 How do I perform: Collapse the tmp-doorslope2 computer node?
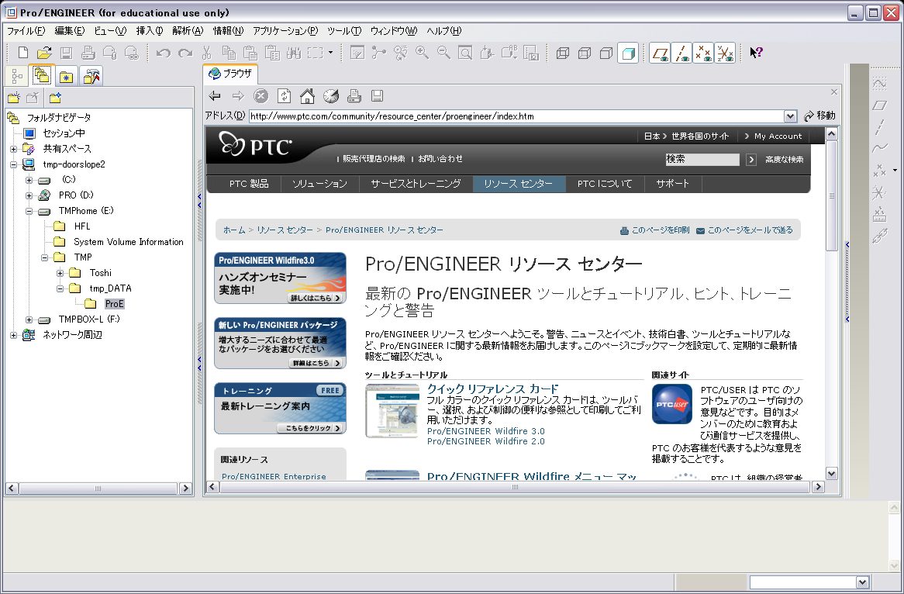[13, 164]
